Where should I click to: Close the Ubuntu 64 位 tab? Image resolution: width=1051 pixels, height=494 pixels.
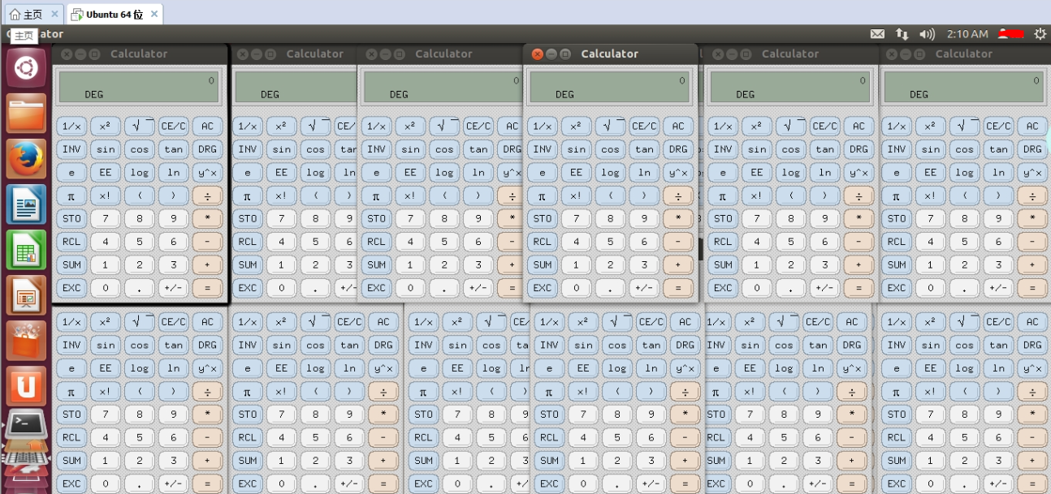[154, 14]
